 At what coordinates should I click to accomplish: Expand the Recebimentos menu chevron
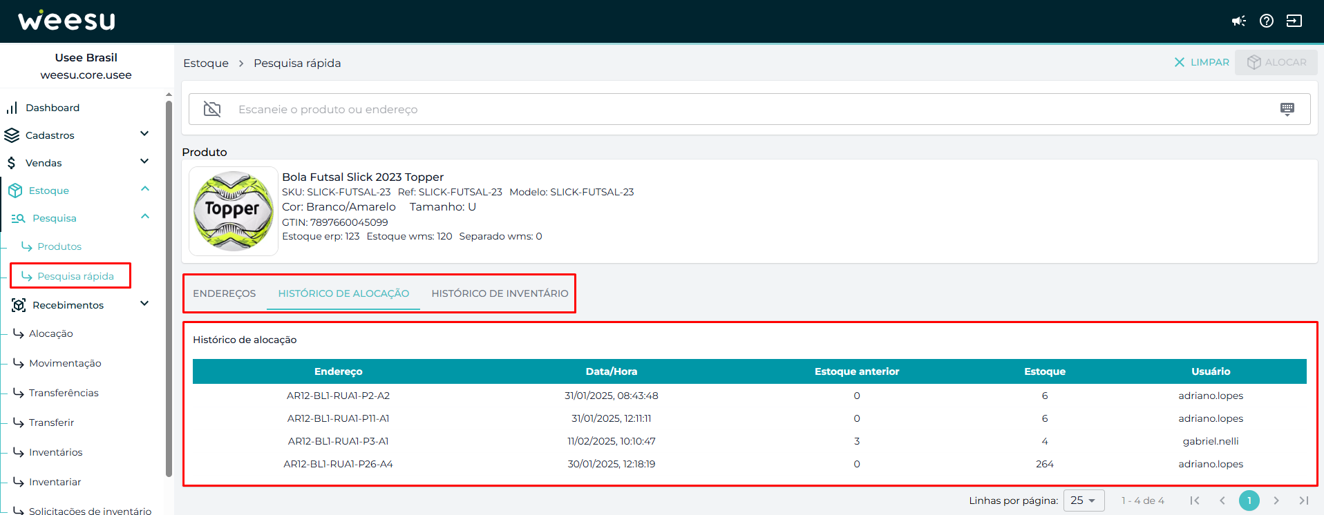click(x=144, y=304)
